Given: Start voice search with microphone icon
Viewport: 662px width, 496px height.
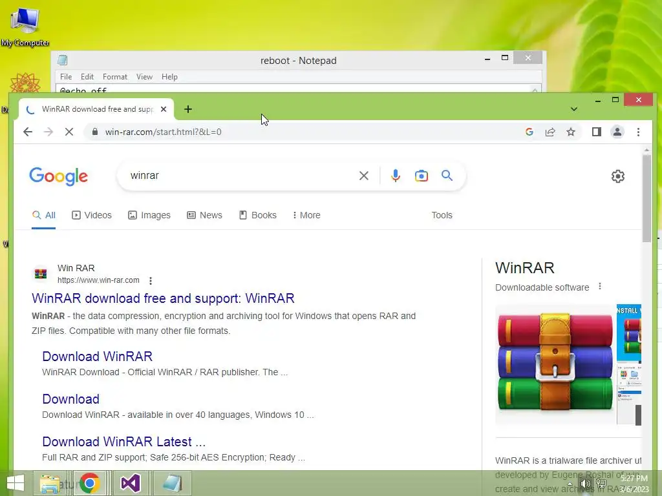Looking at the screenshot, I should click(396, 176).
